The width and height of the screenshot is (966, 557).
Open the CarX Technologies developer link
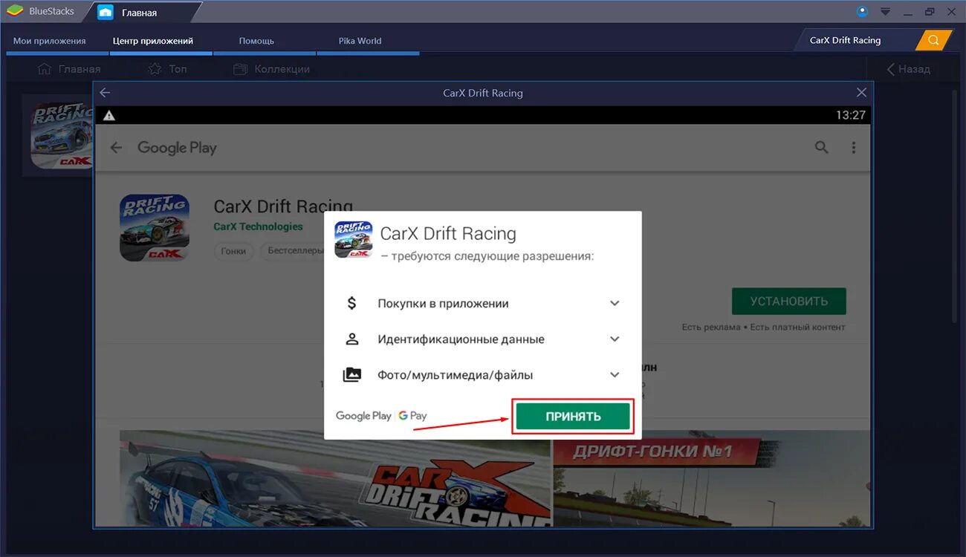tap(258, 227)
